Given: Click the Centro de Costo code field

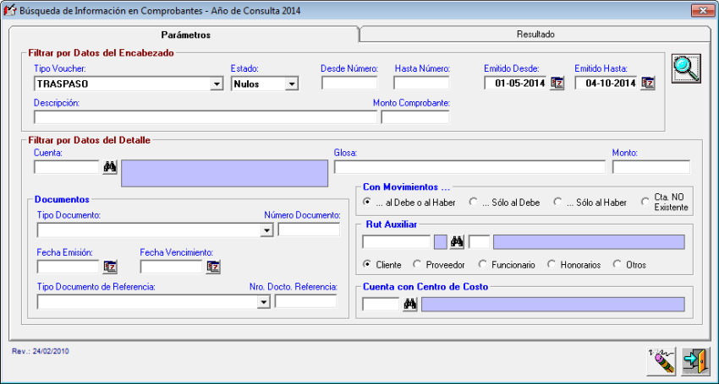Looking at the screenshot, I should pyautogui.click(x=381, y=305).
